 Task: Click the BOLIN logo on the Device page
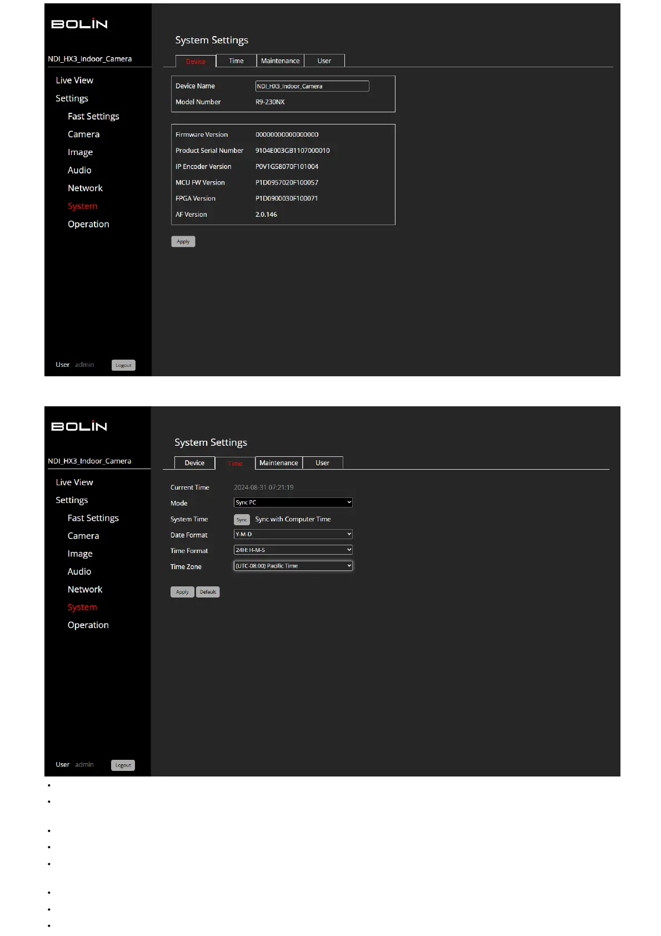coord(79,24)
